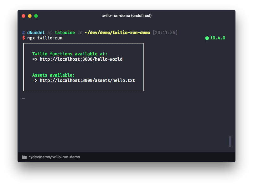Close the twilio-run-demo terminal window
Viewport: 253px width, 187px height.
23,16
